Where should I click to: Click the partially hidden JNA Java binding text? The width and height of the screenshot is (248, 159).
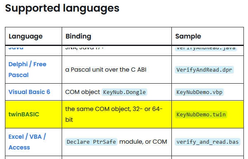(x=84, y=48)
